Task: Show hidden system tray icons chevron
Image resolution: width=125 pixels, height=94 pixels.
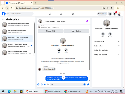Action: pos(96,91)
